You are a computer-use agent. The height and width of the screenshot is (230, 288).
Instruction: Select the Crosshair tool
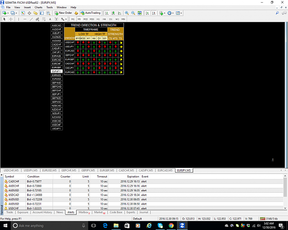pyautogui.click(x=11, y=19)
